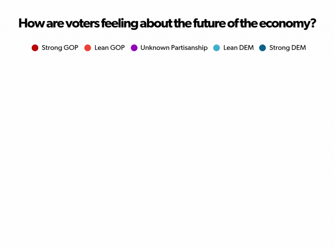Toggle the Lean GOP legend label
The height and width of the screenshot is (248, 335).
click(x=109, y=48)
